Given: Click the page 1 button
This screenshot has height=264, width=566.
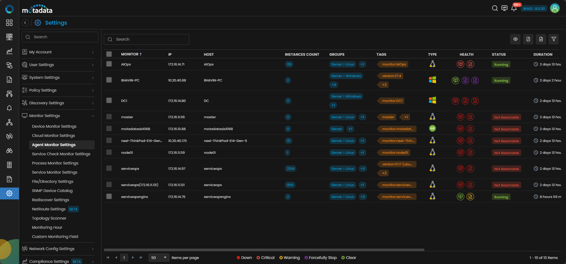Looking at the screenshot, I should pyautogui.click(x=124, y=258).
